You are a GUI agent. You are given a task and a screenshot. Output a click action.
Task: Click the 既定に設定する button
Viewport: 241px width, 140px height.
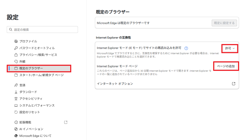point(224,23)
